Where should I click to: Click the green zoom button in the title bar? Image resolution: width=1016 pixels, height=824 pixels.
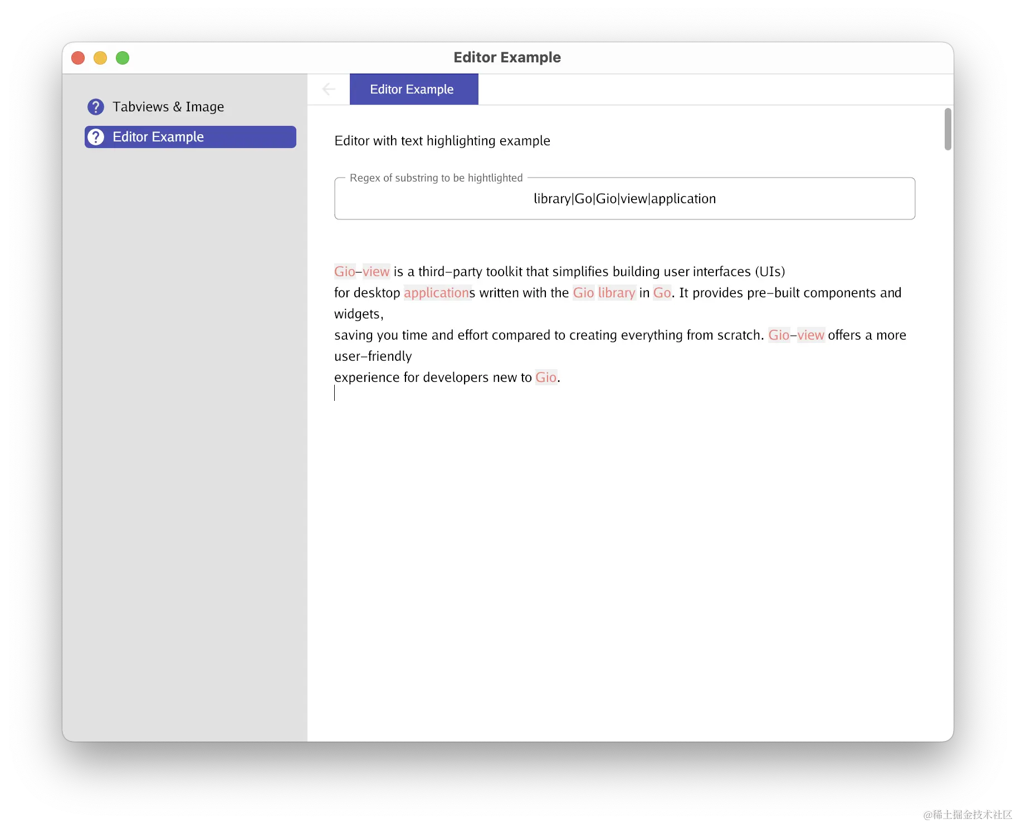tap(122, 57)
